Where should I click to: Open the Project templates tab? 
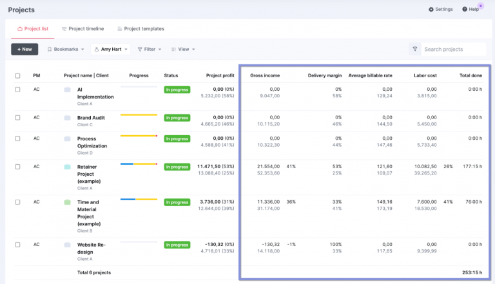point(141,29)
